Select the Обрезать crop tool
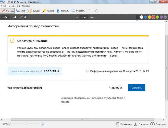168x128 pixels. (78, 11)
